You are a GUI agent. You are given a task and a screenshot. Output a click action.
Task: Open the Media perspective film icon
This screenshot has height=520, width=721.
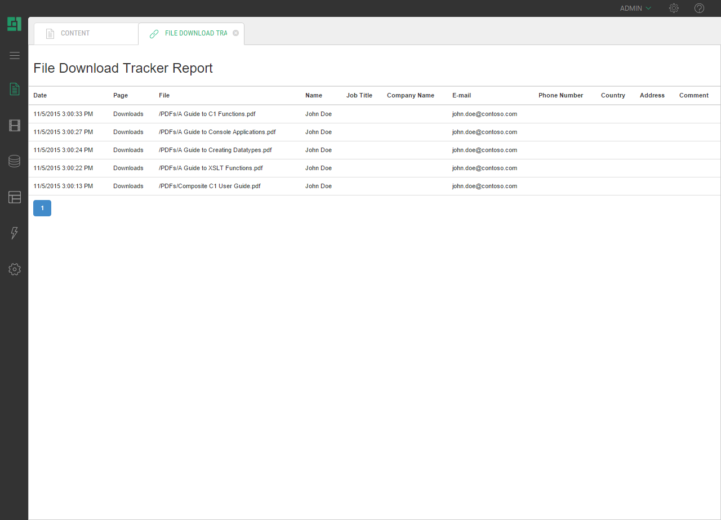14,125
